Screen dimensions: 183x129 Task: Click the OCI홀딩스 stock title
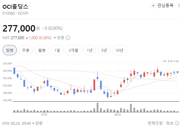(15, 6)
